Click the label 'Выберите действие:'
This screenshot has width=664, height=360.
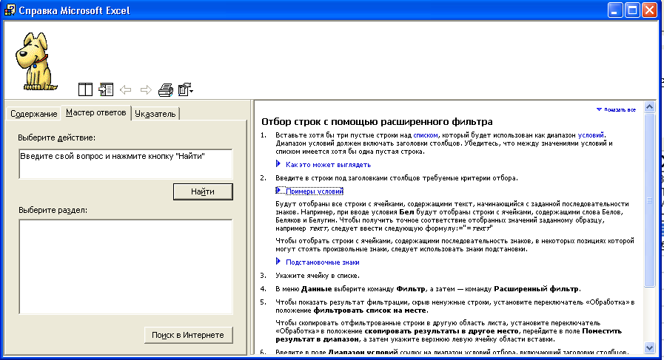click(x=57, y=138)
